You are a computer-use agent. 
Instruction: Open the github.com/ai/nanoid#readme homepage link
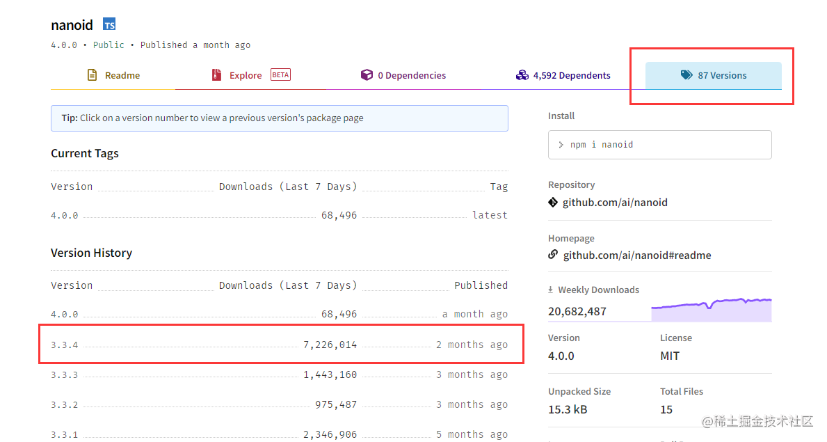pos(637,255)
